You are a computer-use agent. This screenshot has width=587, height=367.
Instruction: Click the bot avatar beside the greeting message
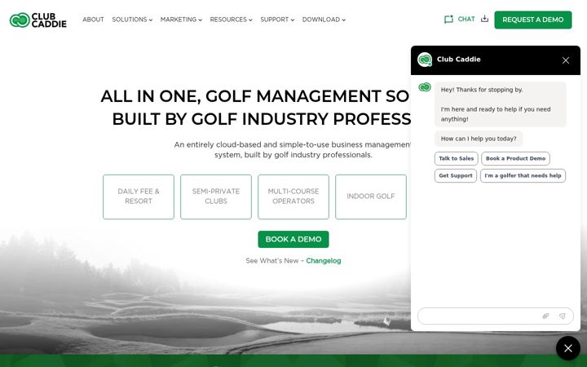[x=425, y=87]
